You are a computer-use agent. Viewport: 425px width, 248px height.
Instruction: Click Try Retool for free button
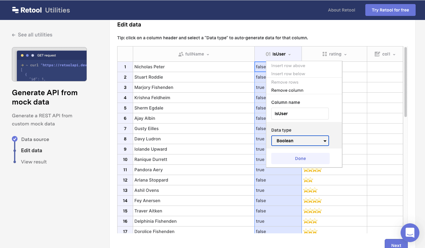pyautogui.click(x=390, y=10)
